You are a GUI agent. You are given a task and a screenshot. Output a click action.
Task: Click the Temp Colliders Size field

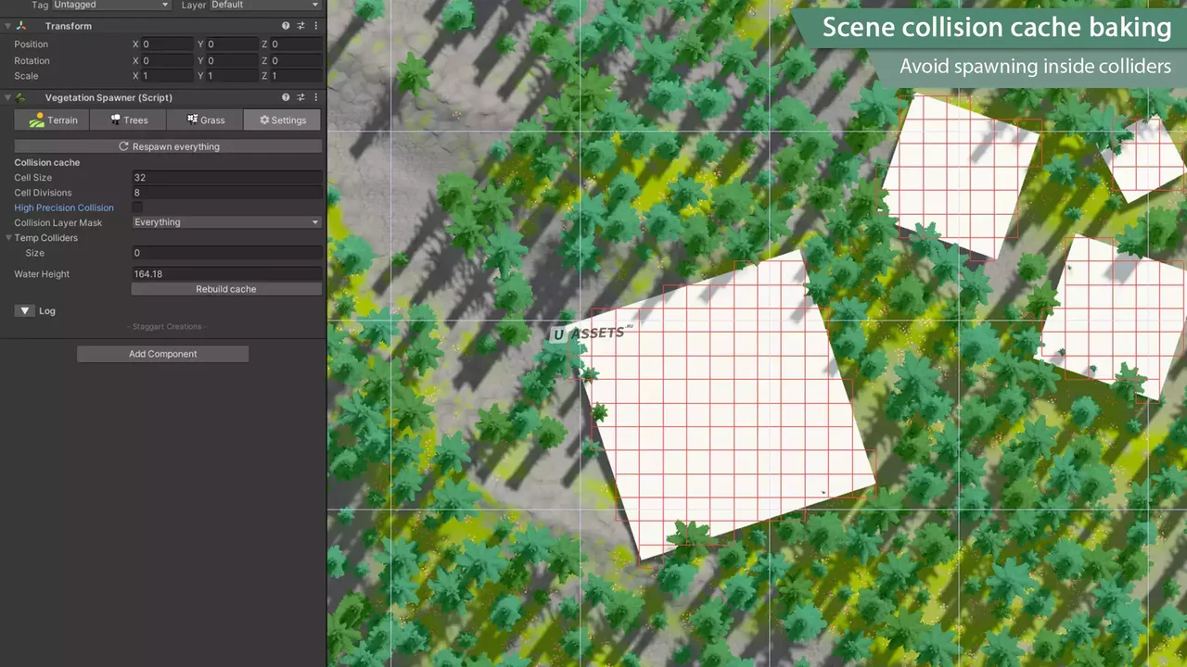coord(226,253)
